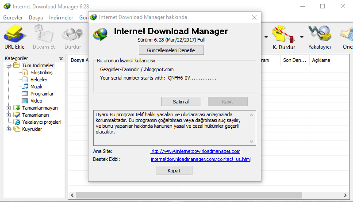Screen dimensions: 353x202
Task: Click the Dosya A column header
Action: (79, 60)
